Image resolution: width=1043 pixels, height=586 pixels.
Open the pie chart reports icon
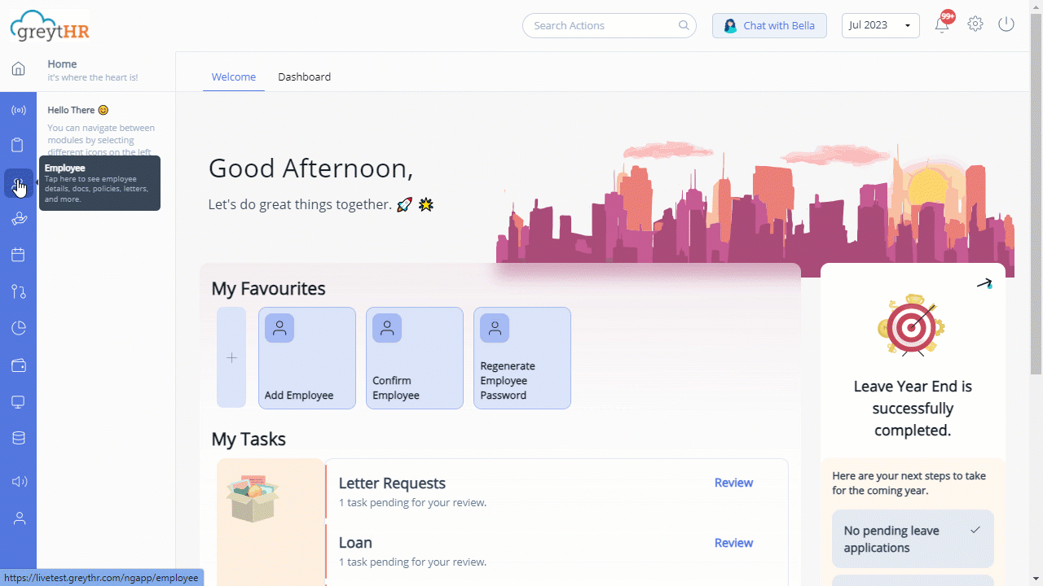coord(18,328)
